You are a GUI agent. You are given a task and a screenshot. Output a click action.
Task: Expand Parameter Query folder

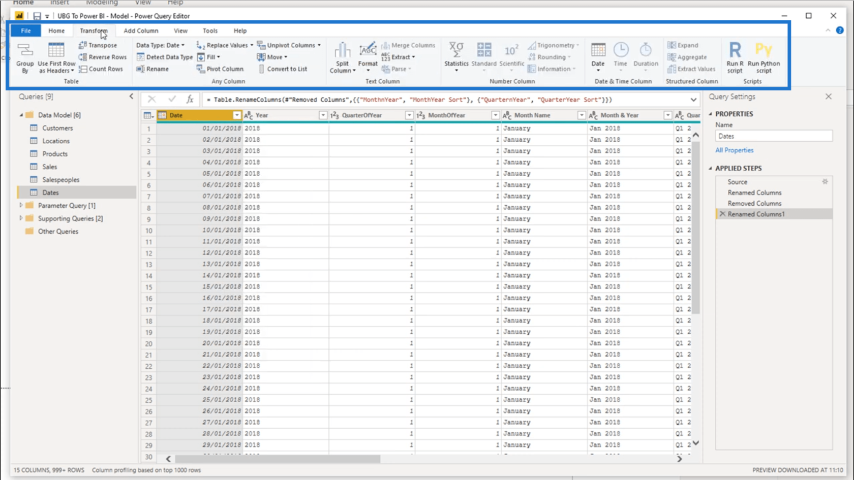[x=21, y=205]
